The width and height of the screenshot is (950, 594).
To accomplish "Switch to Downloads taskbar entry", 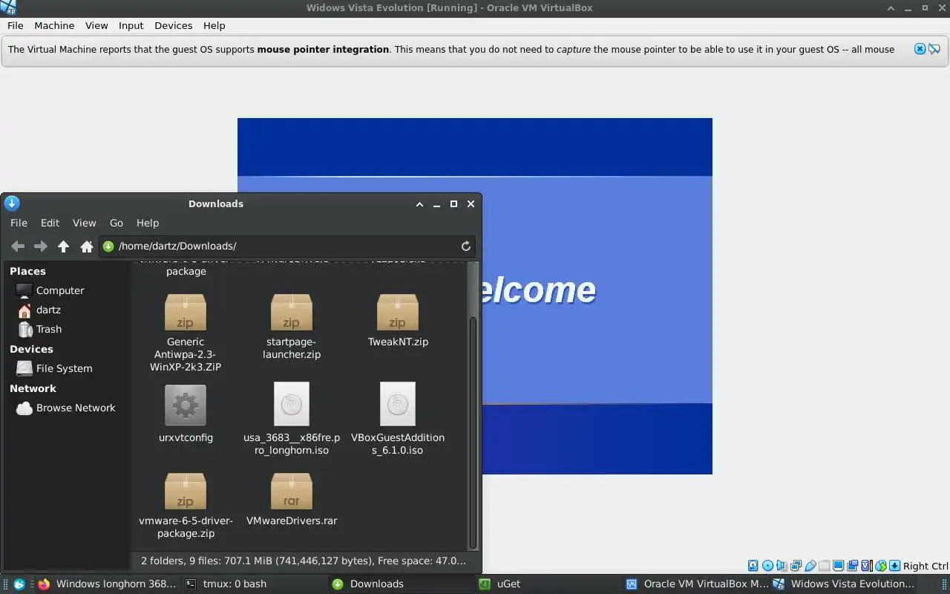I will point(401,584).
